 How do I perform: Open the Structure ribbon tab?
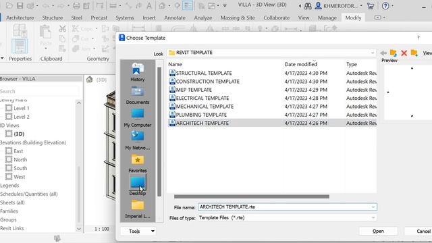53,18
